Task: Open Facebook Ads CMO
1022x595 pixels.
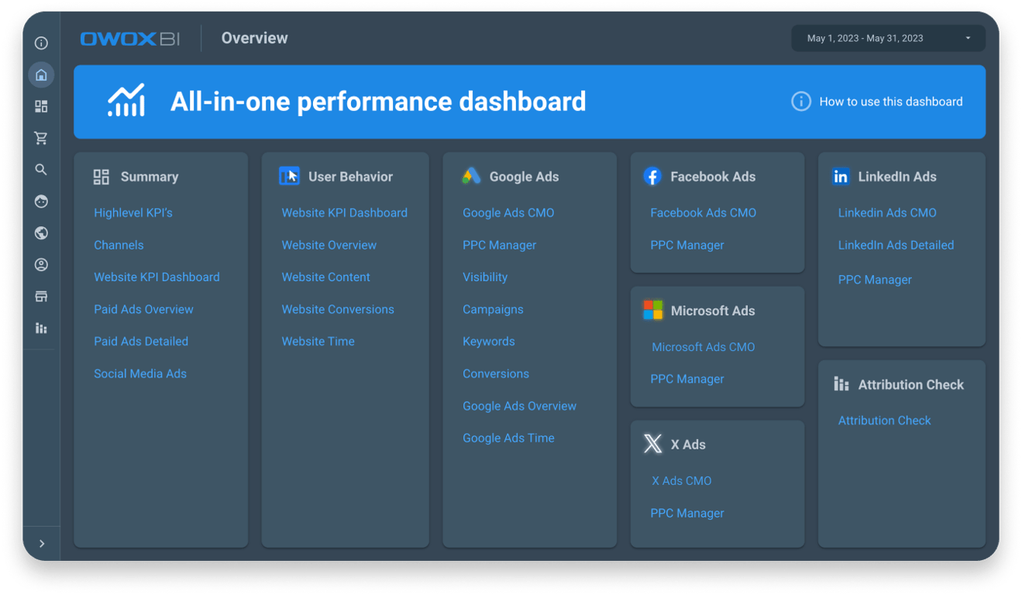Action: tap(703, 213)
